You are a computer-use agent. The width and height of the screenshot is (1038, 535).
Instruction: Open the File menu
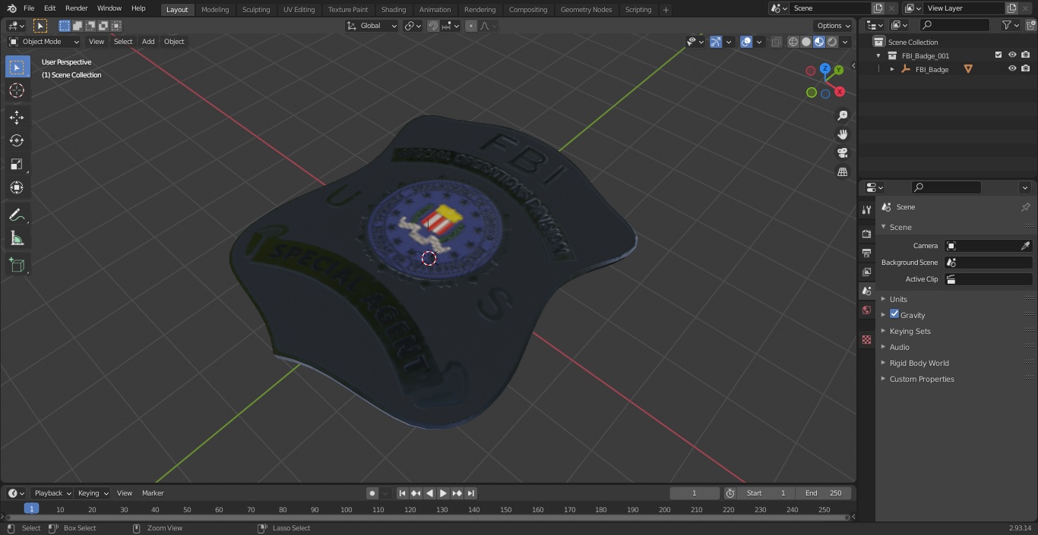click(29, 8)
